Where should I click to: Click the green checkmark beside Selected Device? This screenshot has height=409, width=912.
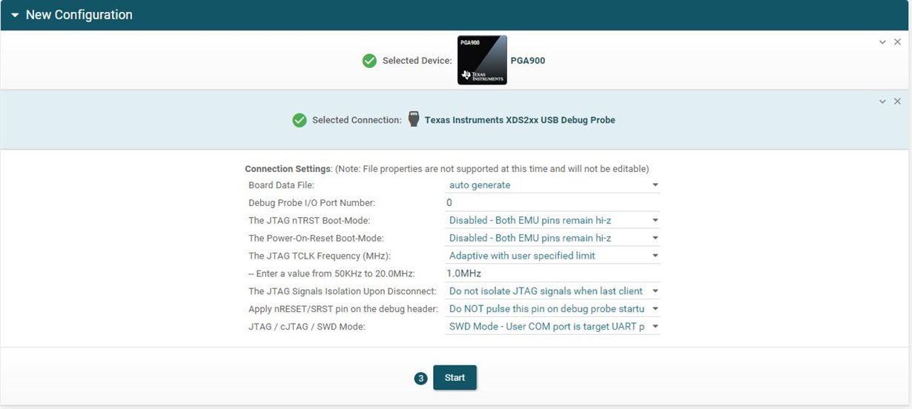pyautogui.click(x=369, y=61)
